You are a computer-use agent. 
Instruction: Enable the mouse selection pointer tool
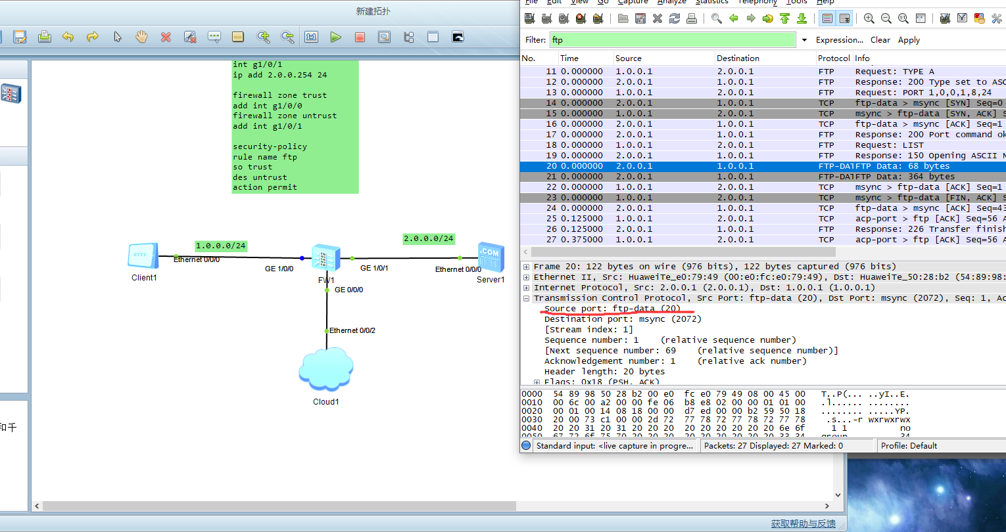click(116, 37)
